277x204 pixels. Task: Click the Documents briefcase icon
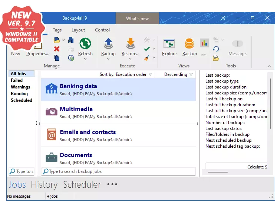(x=52, y=157)
